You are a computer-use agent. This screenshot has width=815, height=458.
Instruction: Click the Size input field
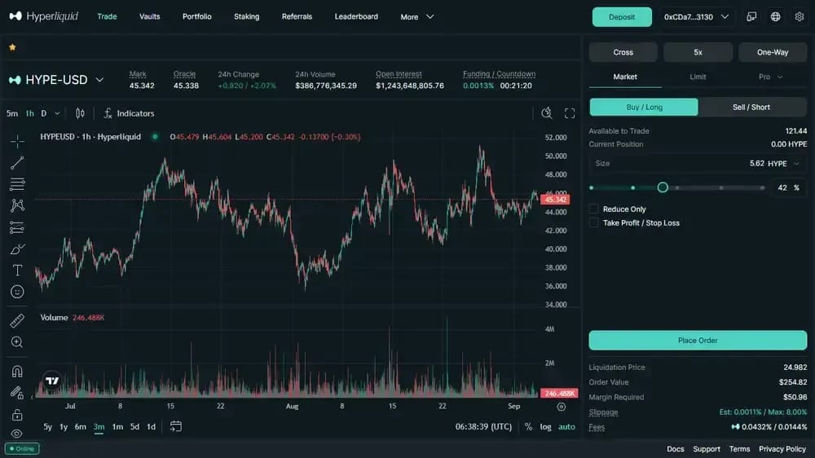698,163
